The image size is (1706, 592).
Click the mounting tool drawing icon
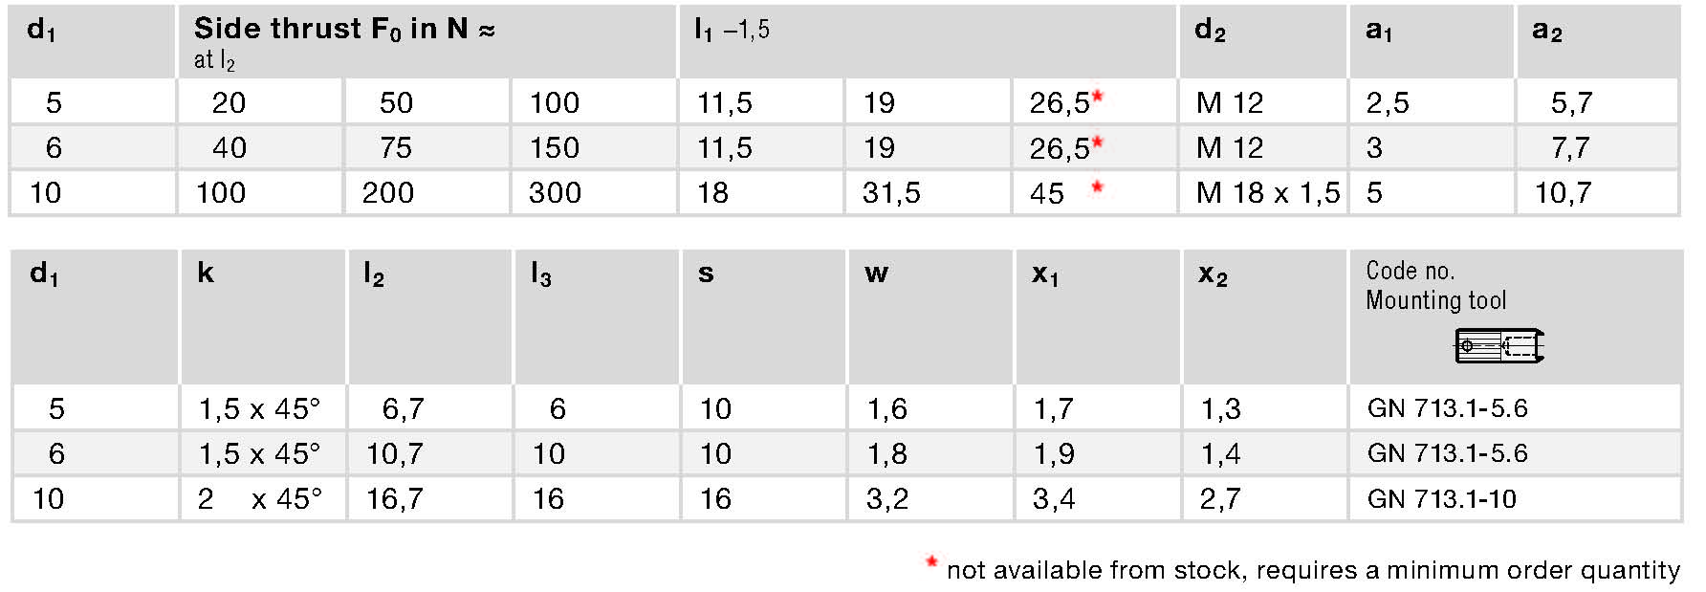coord(1499,345)
